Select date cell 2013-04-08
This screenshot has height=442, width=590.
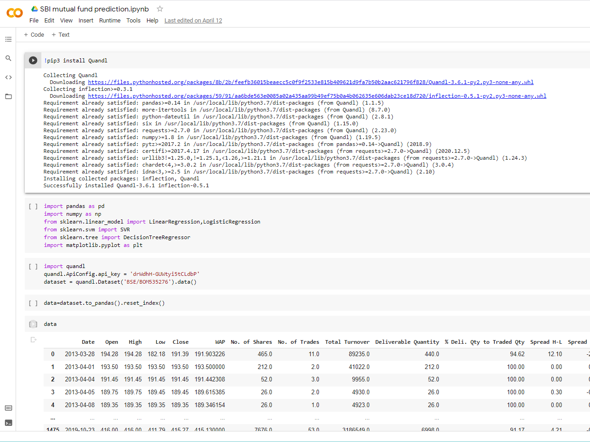click(79, 405)
